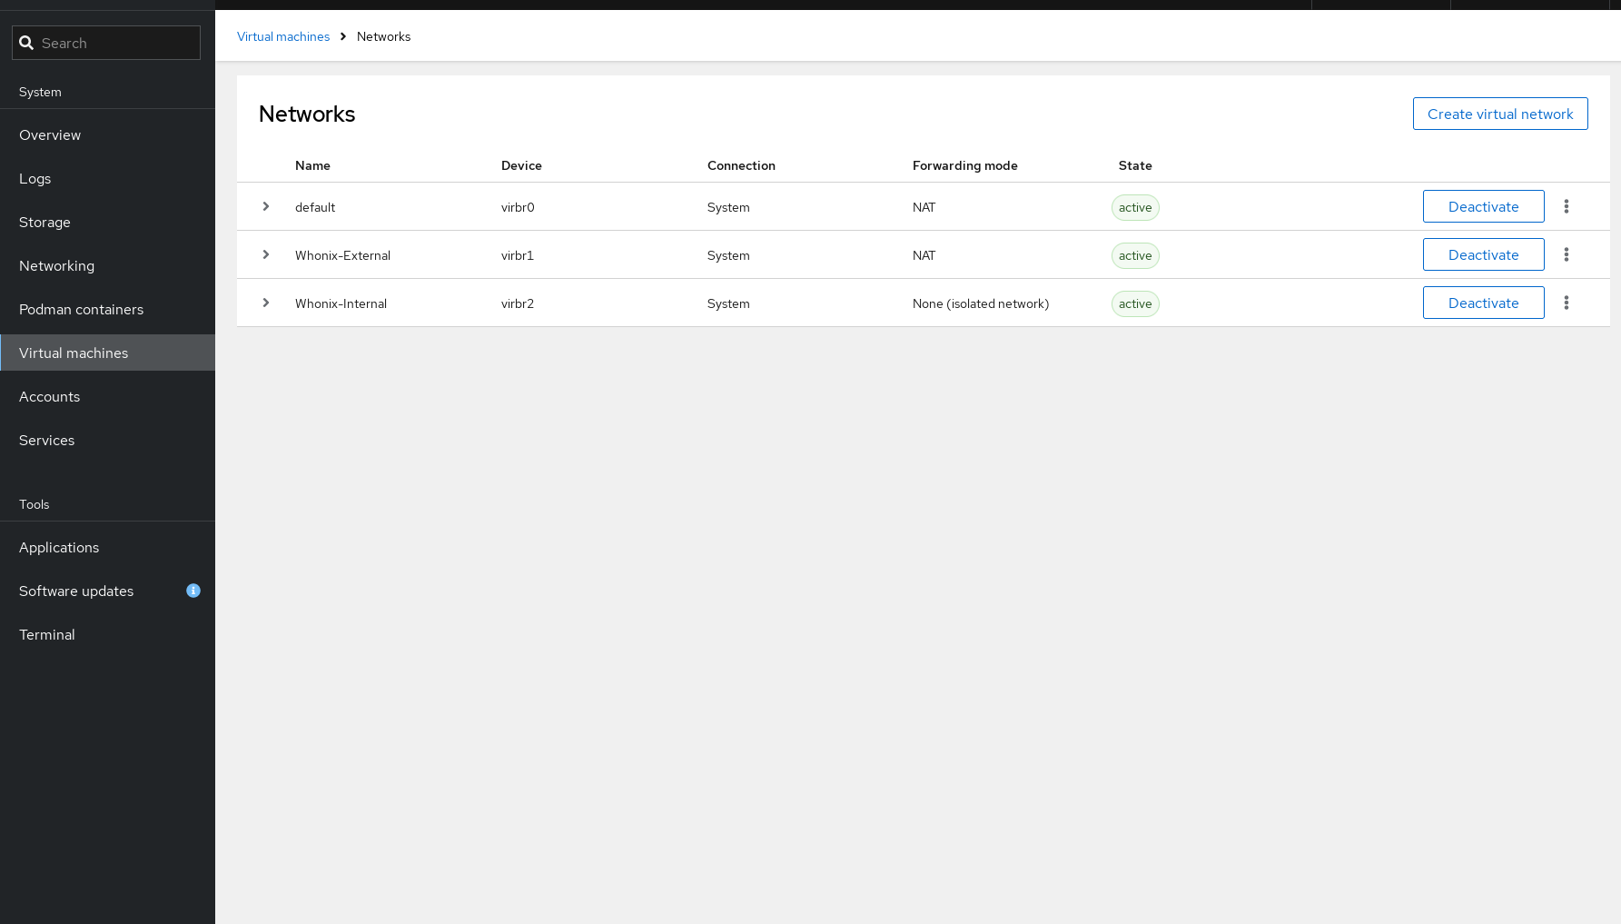1621x924 pixels.
Task: Click Create virtual network button
Action: coord(1499,114)
